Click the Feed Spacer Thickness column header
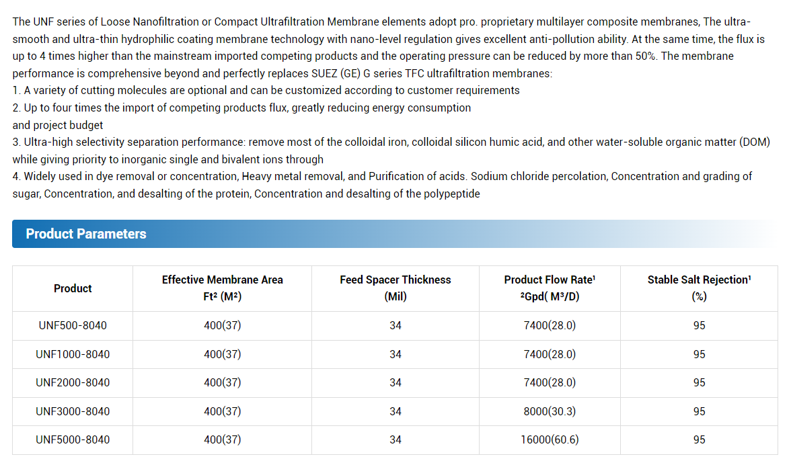The height and width of the screenshot is (465, 791). tap(396, 289)
